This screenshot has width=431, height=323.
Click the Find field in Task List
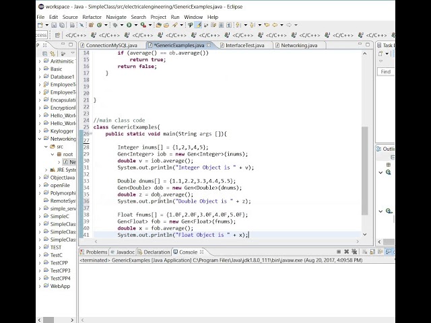[386, 72]
